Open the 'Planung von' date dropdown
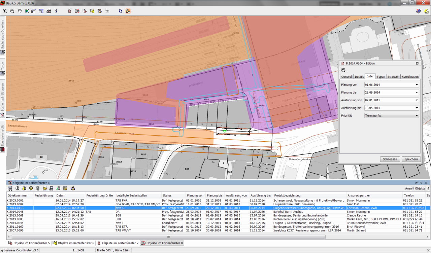Image resolution: width=431 pixels, height=253 pixels. point(417,85)
